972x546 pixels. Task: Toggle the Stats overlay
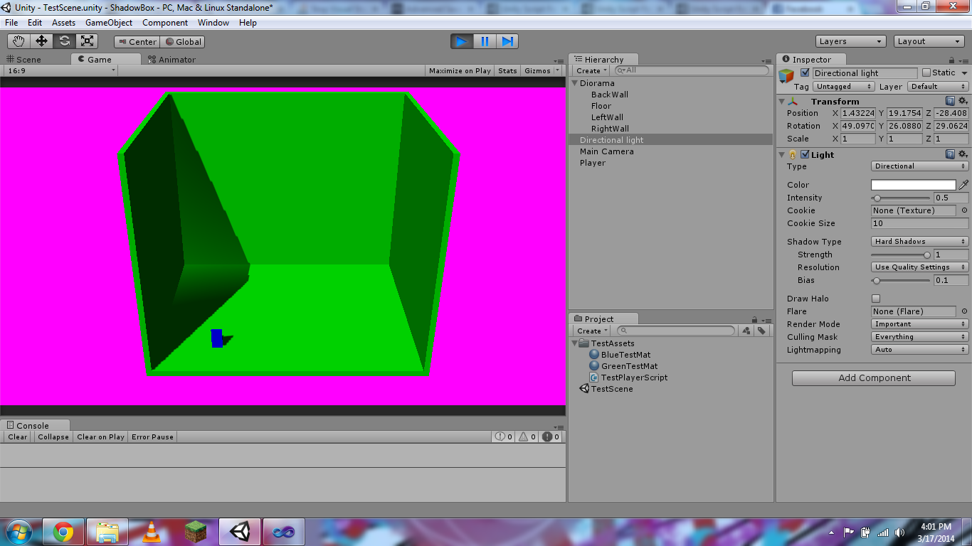click(507, 70)
